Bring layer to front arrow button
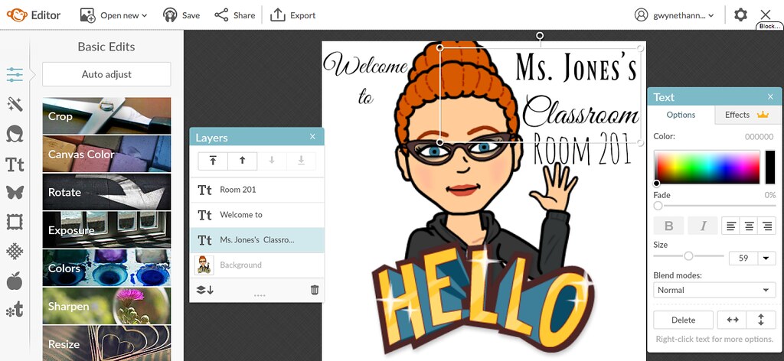 click(213, 161)
